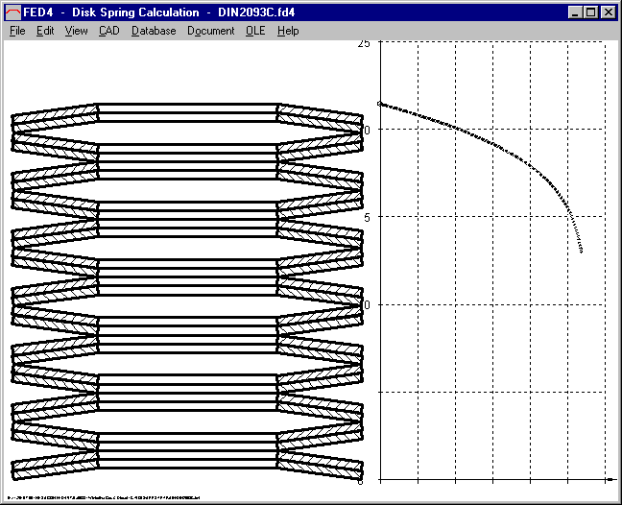622x505 pixels.
Task: Click the 5 label on the chart axis
Action: click(x=366, y=217)
